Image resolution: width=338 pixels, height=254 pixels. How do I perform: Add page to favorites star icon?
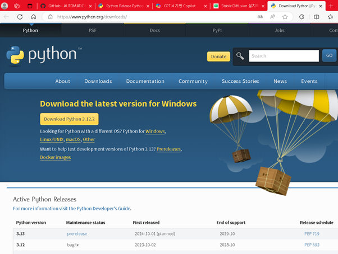[285, 17]
